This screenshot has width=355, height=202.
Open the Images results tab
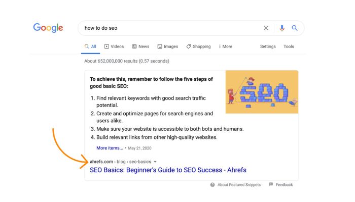click(168, 46)
